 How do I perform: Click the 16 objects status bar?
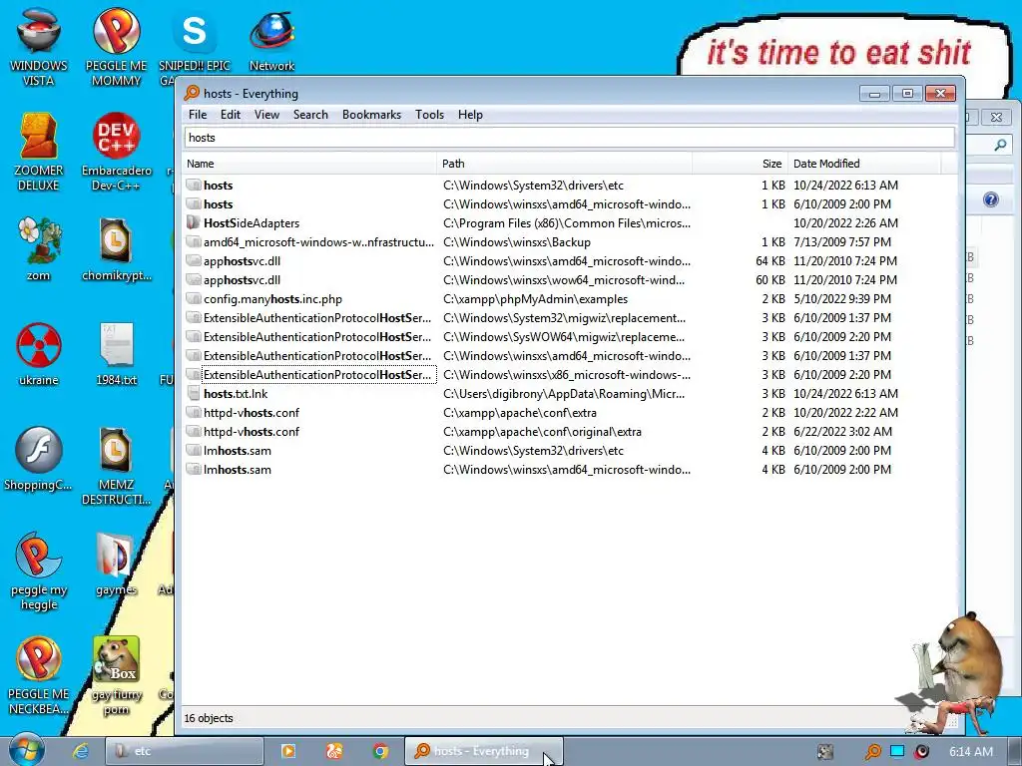(209, 718)
